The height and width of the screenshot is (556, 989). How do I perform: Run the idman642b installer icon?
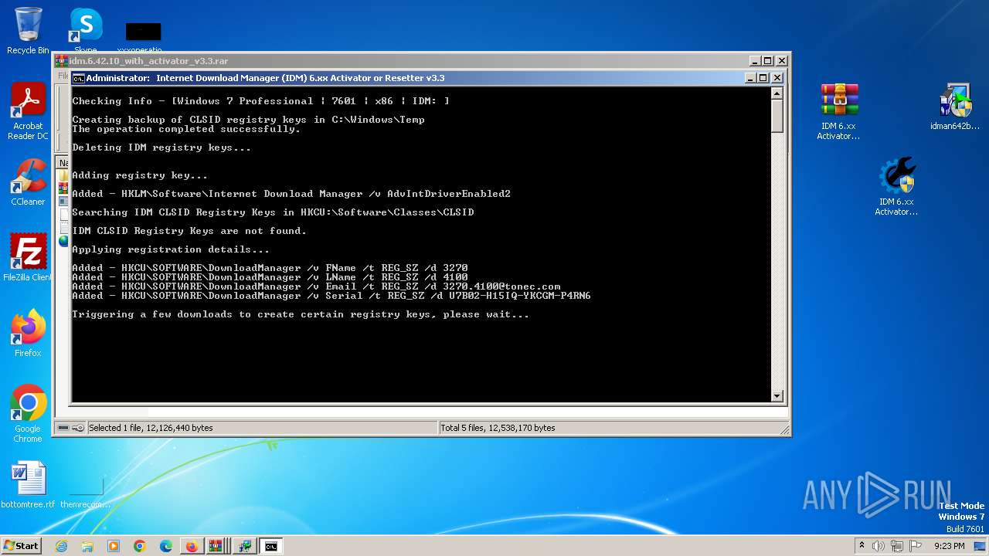pos(955,107)
